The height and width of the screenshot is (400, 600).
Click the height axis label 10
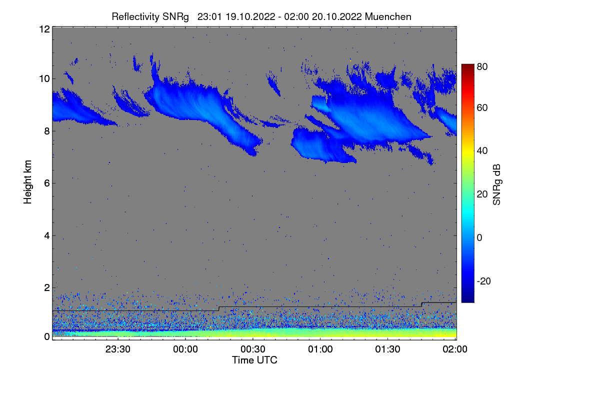tap(44, 78)
